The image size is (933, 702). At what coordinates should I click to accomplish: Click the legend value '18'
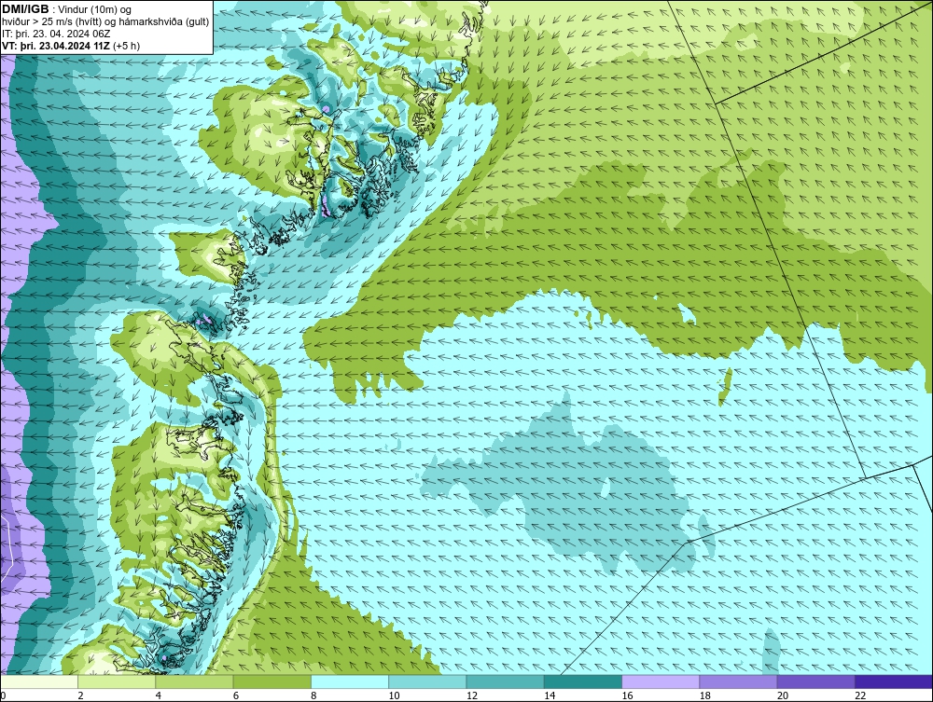[704, 695]
